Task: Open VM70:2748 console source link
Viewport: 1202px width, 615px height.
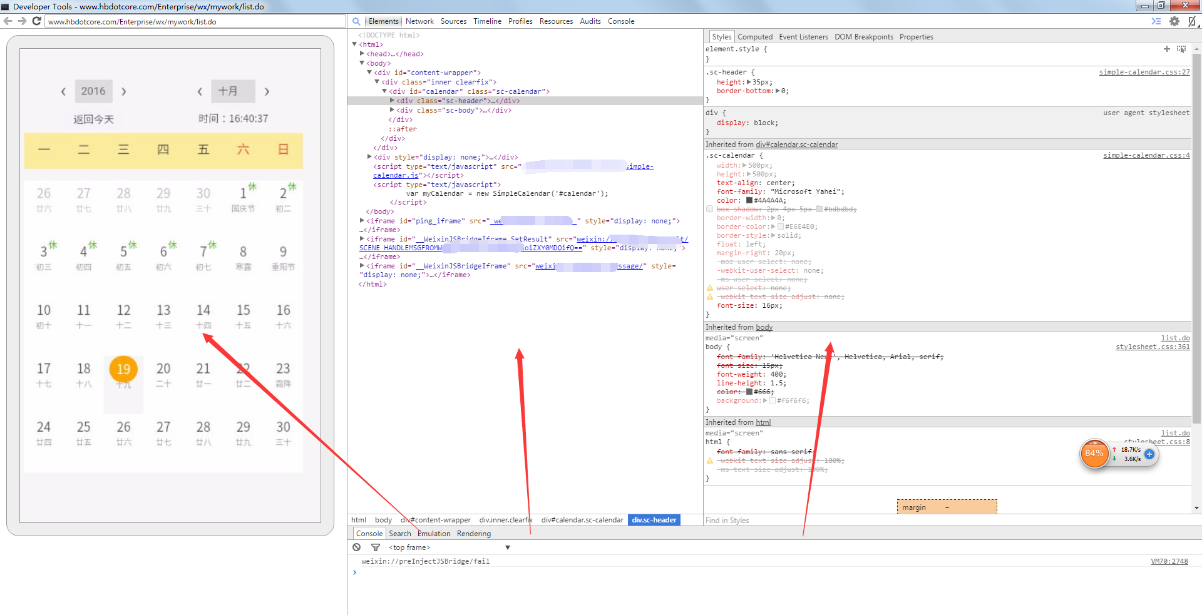Action: pyautogui.click(x=1169, y=562)
